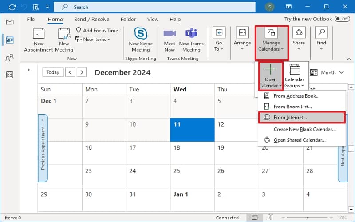The image size is (355, 222).
Task: Select the Dec 1 day cell
Action: (60, 106)
